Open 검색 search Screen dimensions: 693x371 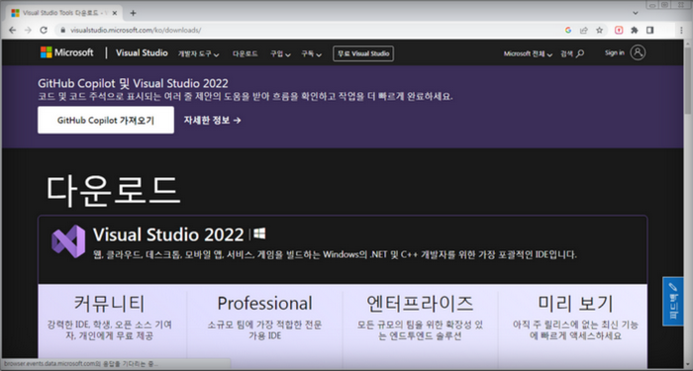[x=572, y=53]
